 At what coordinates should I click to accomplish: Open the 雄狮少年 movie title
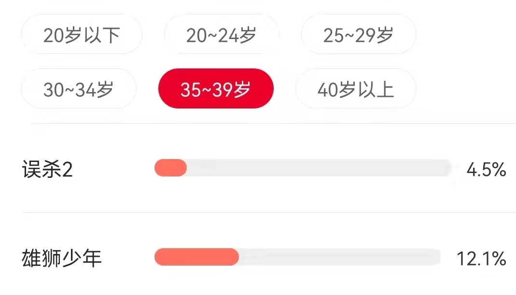(x=62, y=258)
